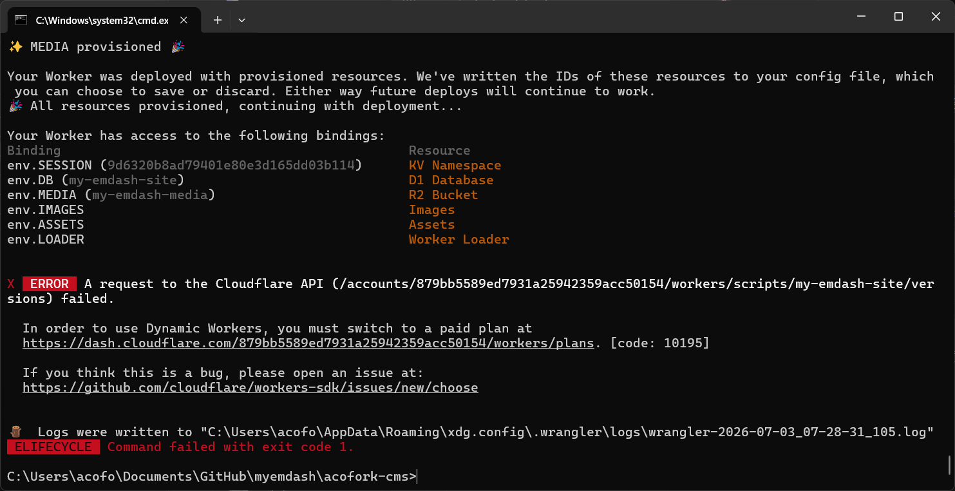Click the party popper after MEDIA provisioned
The image size is (955, 491).
tap(177, 47)
